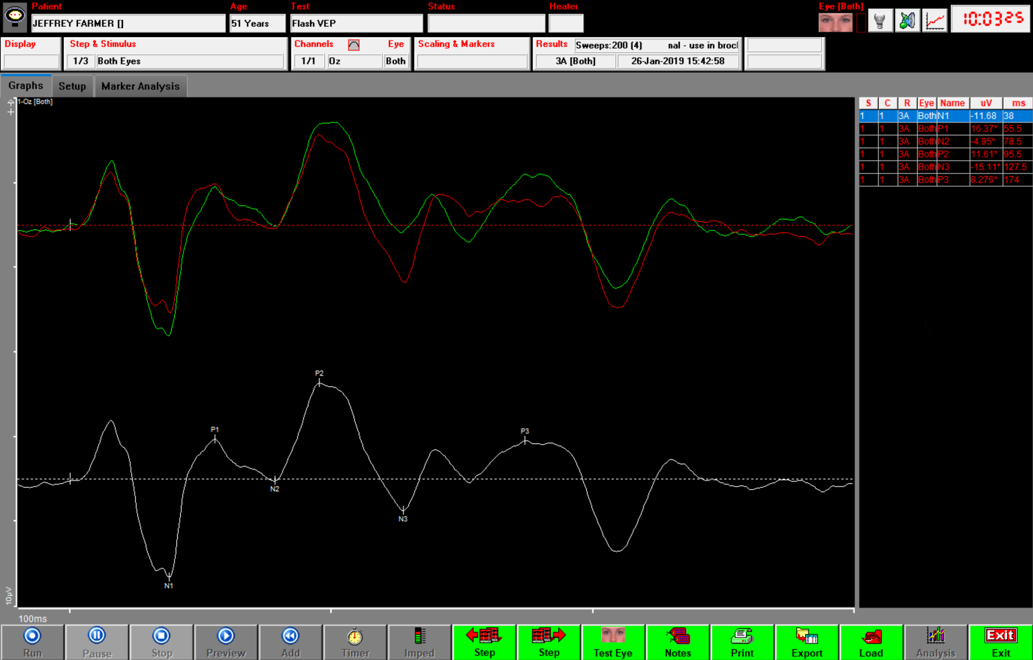
Task: Open the Analysis tool icon
Action: (x=935, y=640)
